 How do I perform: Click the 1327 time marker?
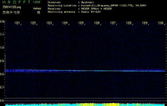[113, 23]
